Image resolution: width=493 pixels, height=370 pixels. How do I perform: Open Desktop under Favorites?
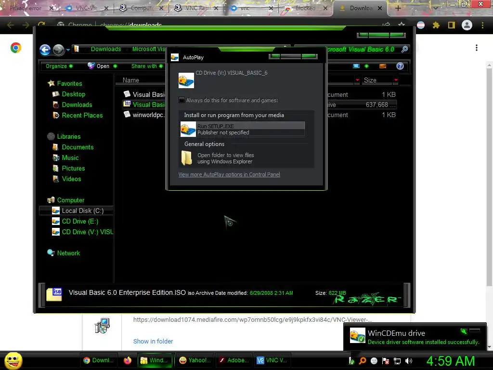[x=74, y=94]
